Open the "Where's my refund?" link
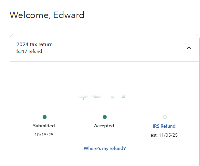This screenshot has height=166, width=200. [105, 148]
